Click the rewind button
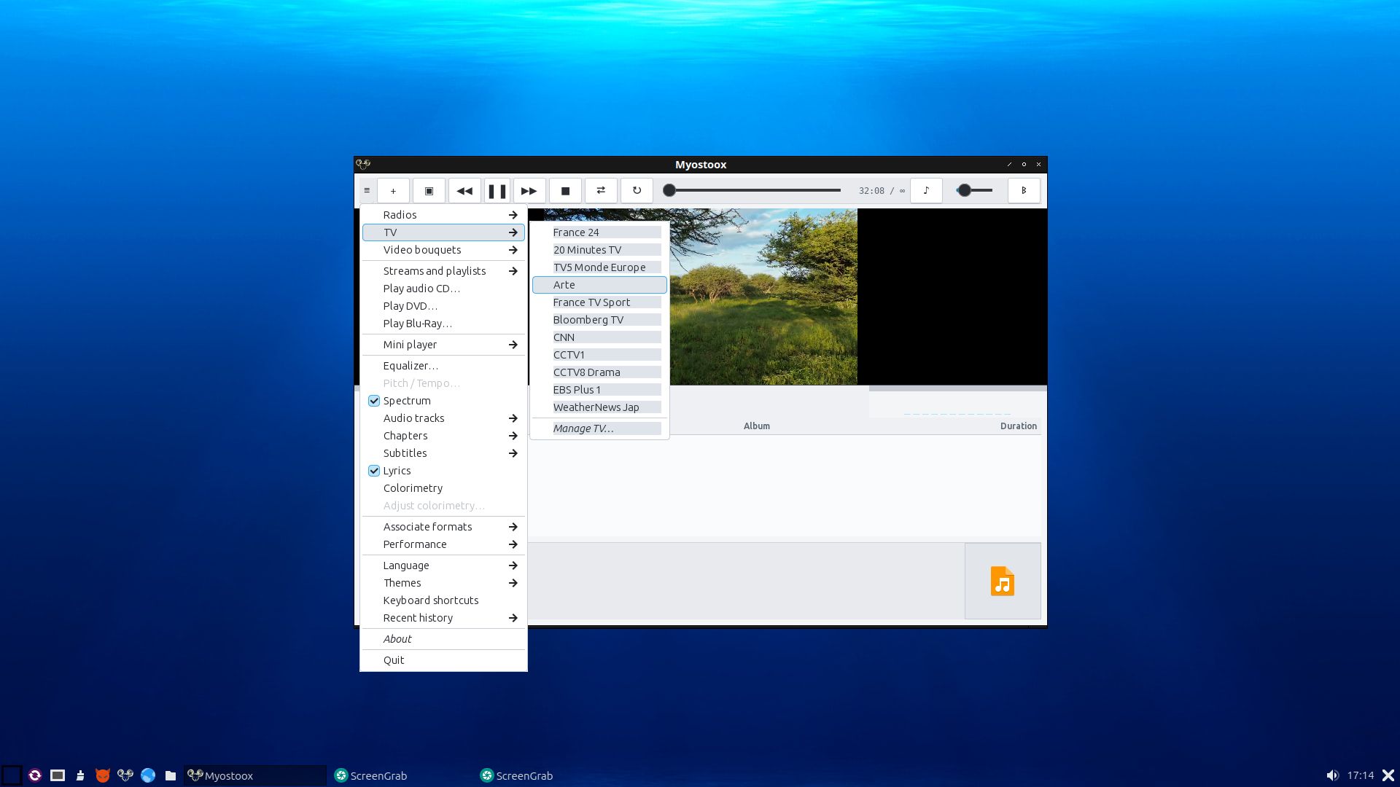 [464, 191]
